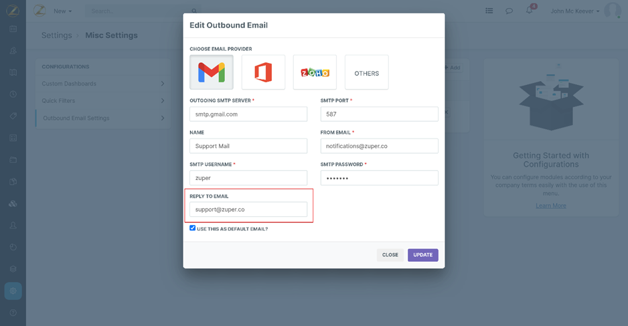The height and width of the screenshot is (326, 628).
Task: Expand the New dropdown in header
Action: pos(62,11)
